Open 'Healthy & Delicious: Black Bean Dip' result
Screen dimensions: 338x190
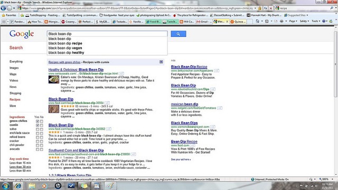point(76,70)
